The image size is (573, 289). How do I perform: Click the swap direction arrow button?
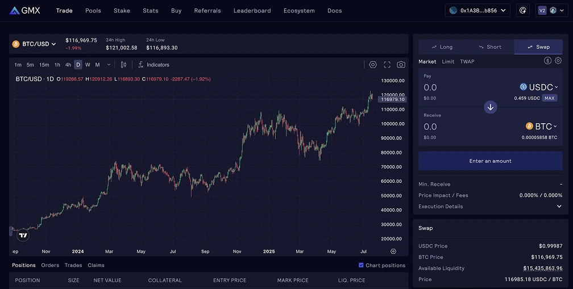[491, 107]
